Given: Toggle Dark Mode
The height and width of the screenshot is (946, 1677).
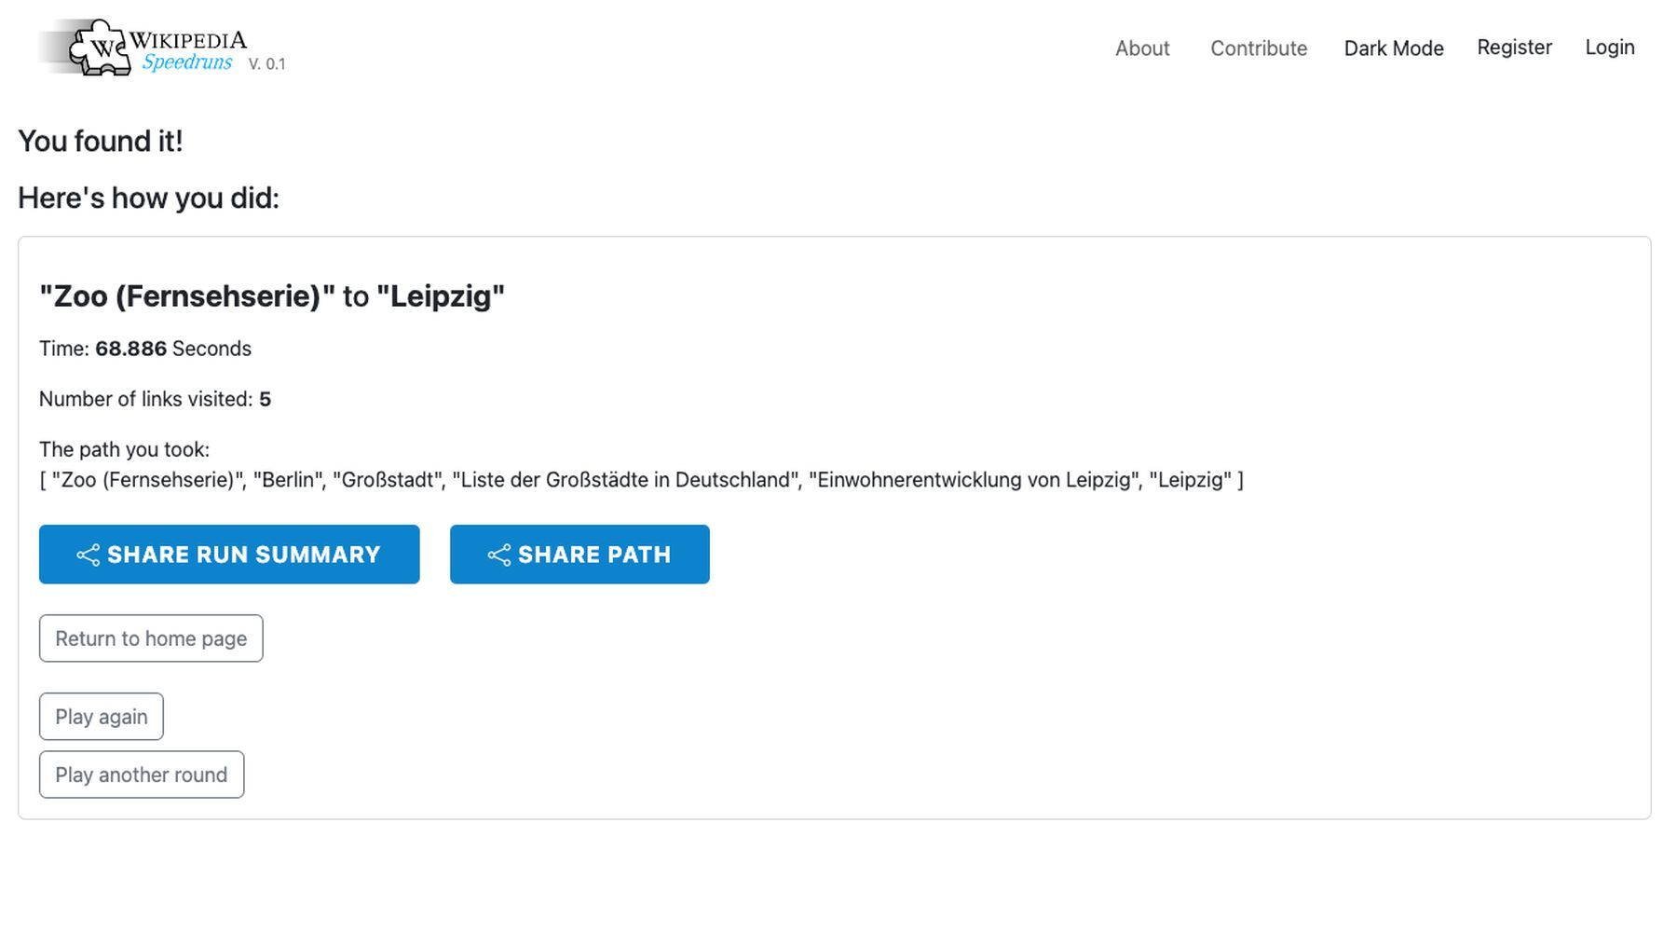Looking at the screenshot, I should point(1394,48).
